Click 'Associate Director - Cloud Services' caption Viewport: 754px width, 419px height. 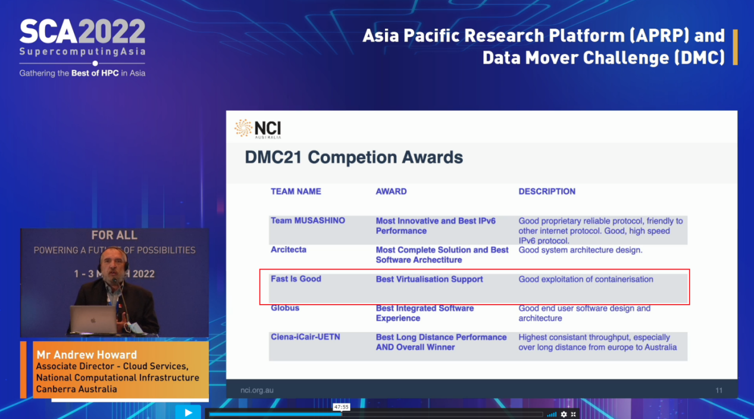pyautogui.click(x=112, y=366)
